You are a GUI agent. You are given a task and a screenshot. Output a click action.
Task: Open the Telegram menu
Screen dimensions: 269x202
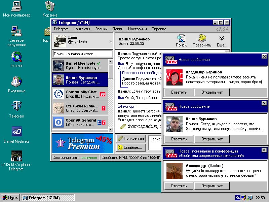[x=61, y=29]
